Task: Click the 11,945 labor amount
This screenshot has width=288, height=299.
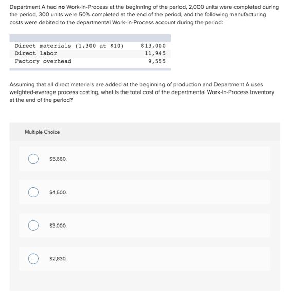Action: pyautogui.click(x=155, y=53)
